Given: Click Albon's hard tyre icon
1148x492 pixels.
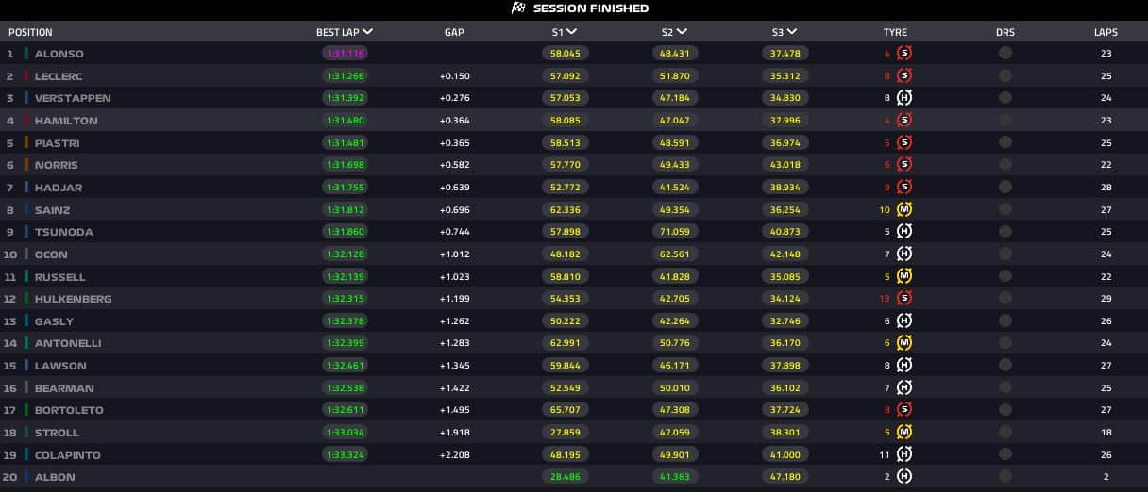Looking at the screenshot, I should (x=903, y=477).
